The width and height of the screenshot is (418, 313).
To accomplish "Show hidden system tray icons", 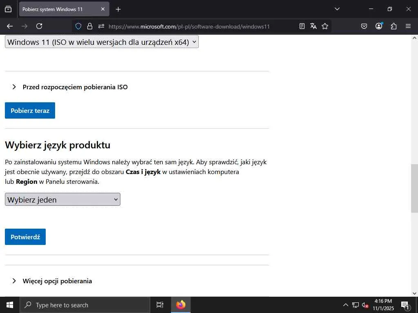I will click(345, 305).
